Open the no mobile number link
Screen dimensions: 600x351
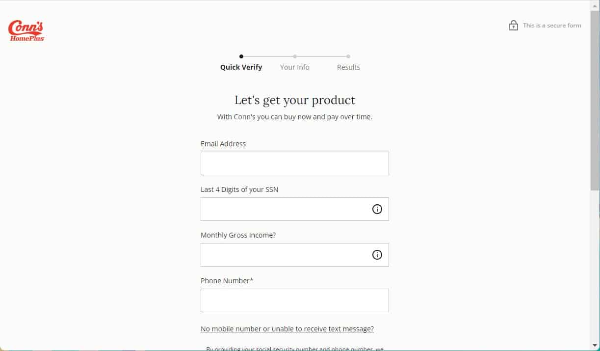click(x=287, y=328)
